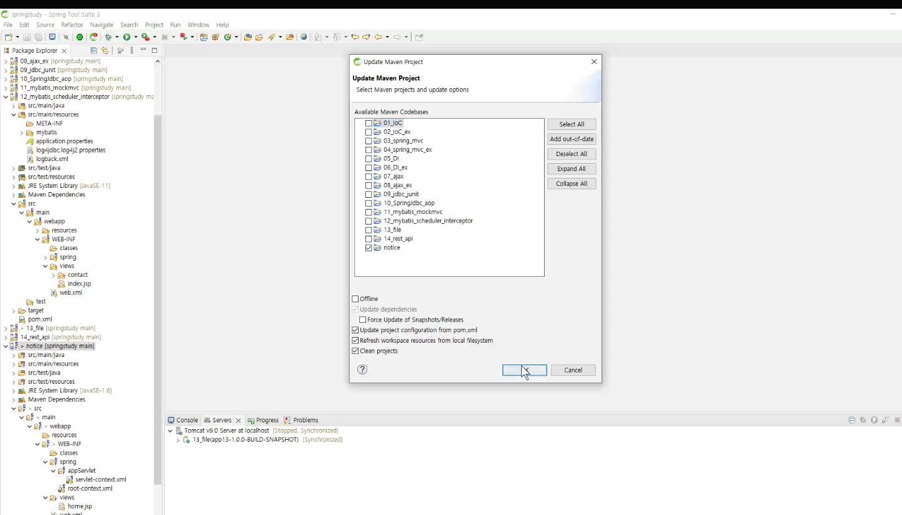Image resolution: width=902 pixels, height=515 pixels.
Task: Switch to the Progress tab
Action: coord(263,420)
